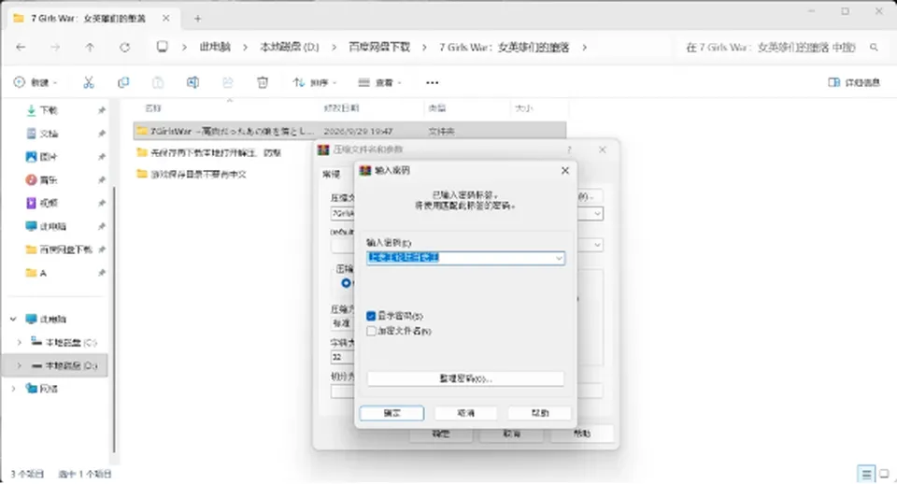Screen dimensions: 897x484
Task: Open General (常规) tab in archive dialog
Action: point(331,174)
